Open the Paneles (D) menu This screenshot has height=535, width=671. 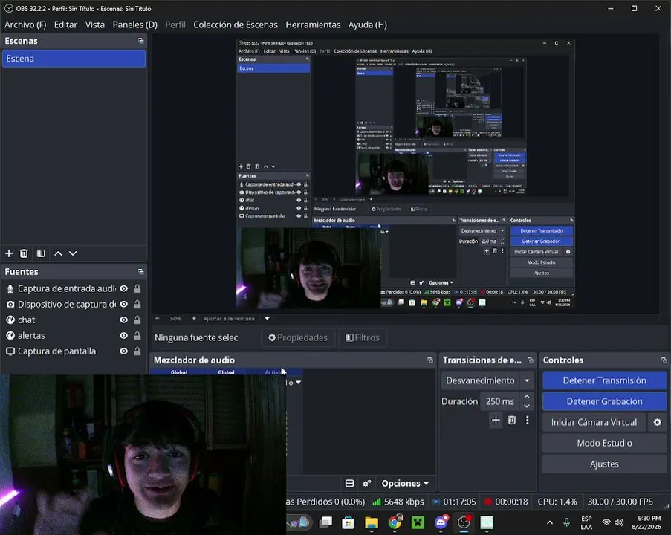coord(135,25)
